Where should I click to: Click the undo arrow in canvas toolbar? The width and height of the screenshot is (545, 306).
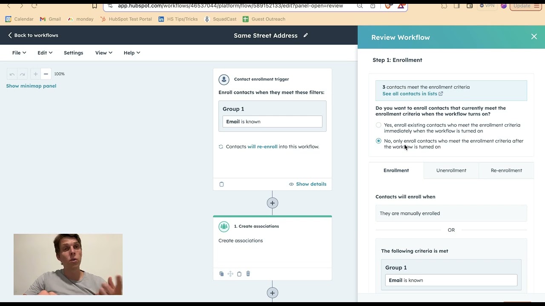[x=12, y=74]
